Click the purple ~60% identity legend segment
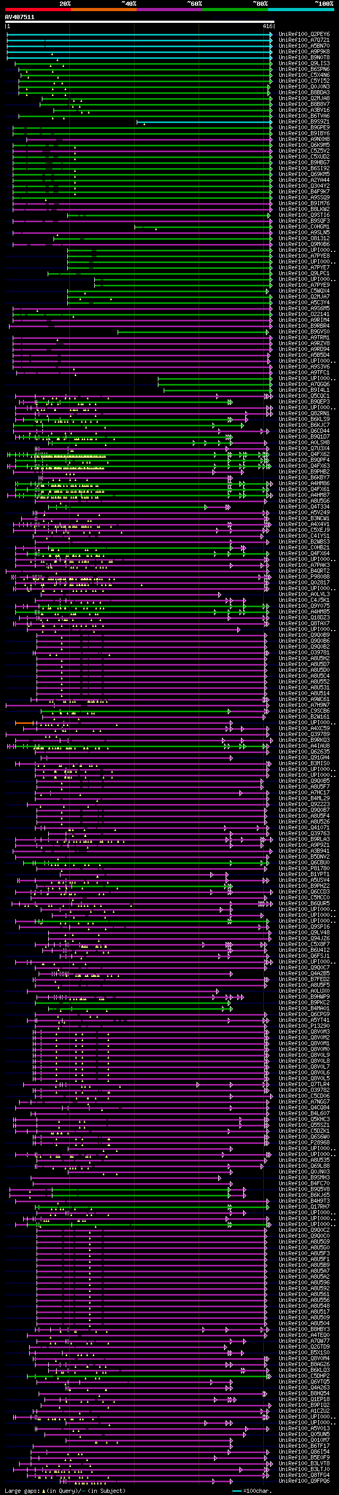 click(x=170, y=10)
